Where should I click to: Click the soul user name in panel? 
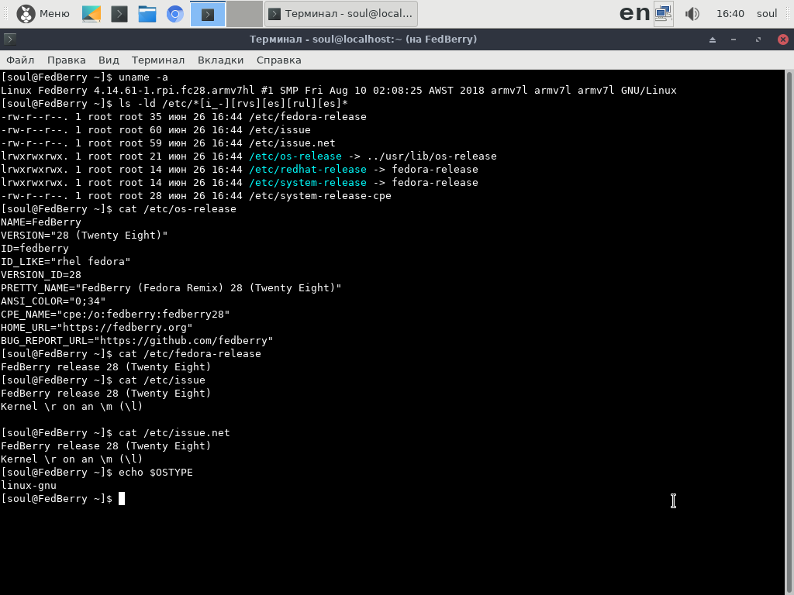tap(767, 14)
